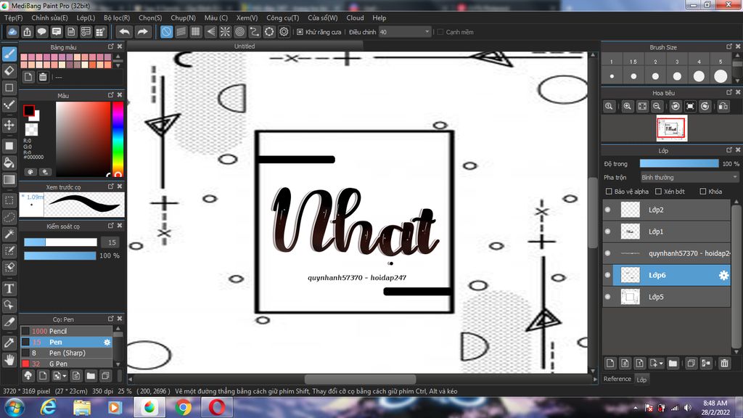Screen dimensions: 743x418
Task: Select the Lasso selection tool
Action: click(x=9, y=217)
